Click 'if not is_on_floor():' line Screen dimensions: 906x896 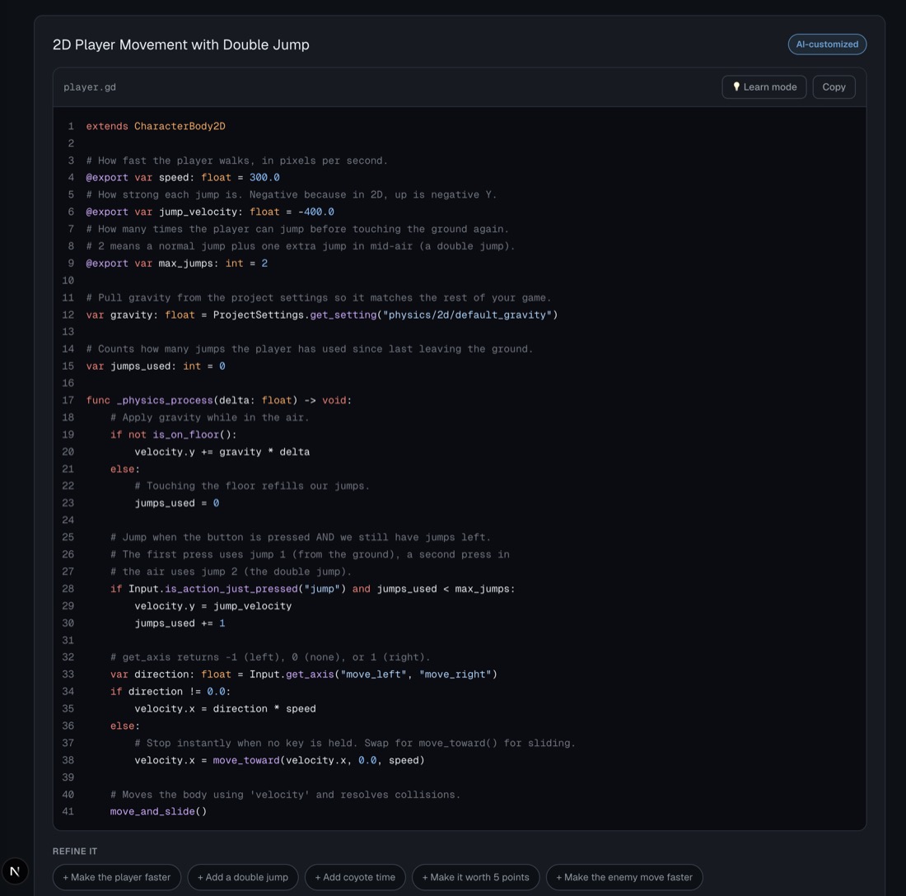(173, 435)
